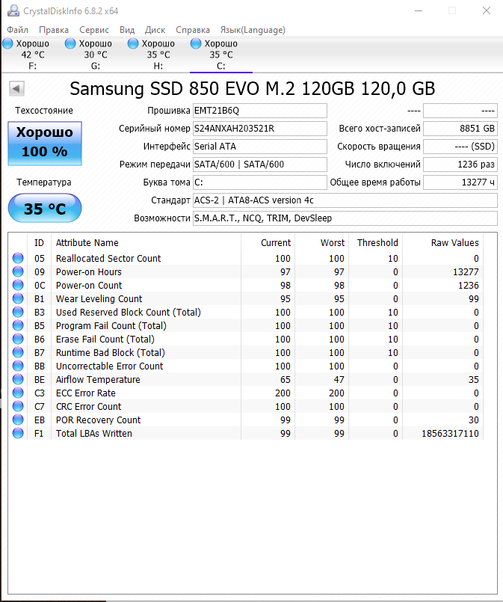Close the CrystalDiskInfo window
This screenshot has height=602, width=503.
(x=487, y=10)
